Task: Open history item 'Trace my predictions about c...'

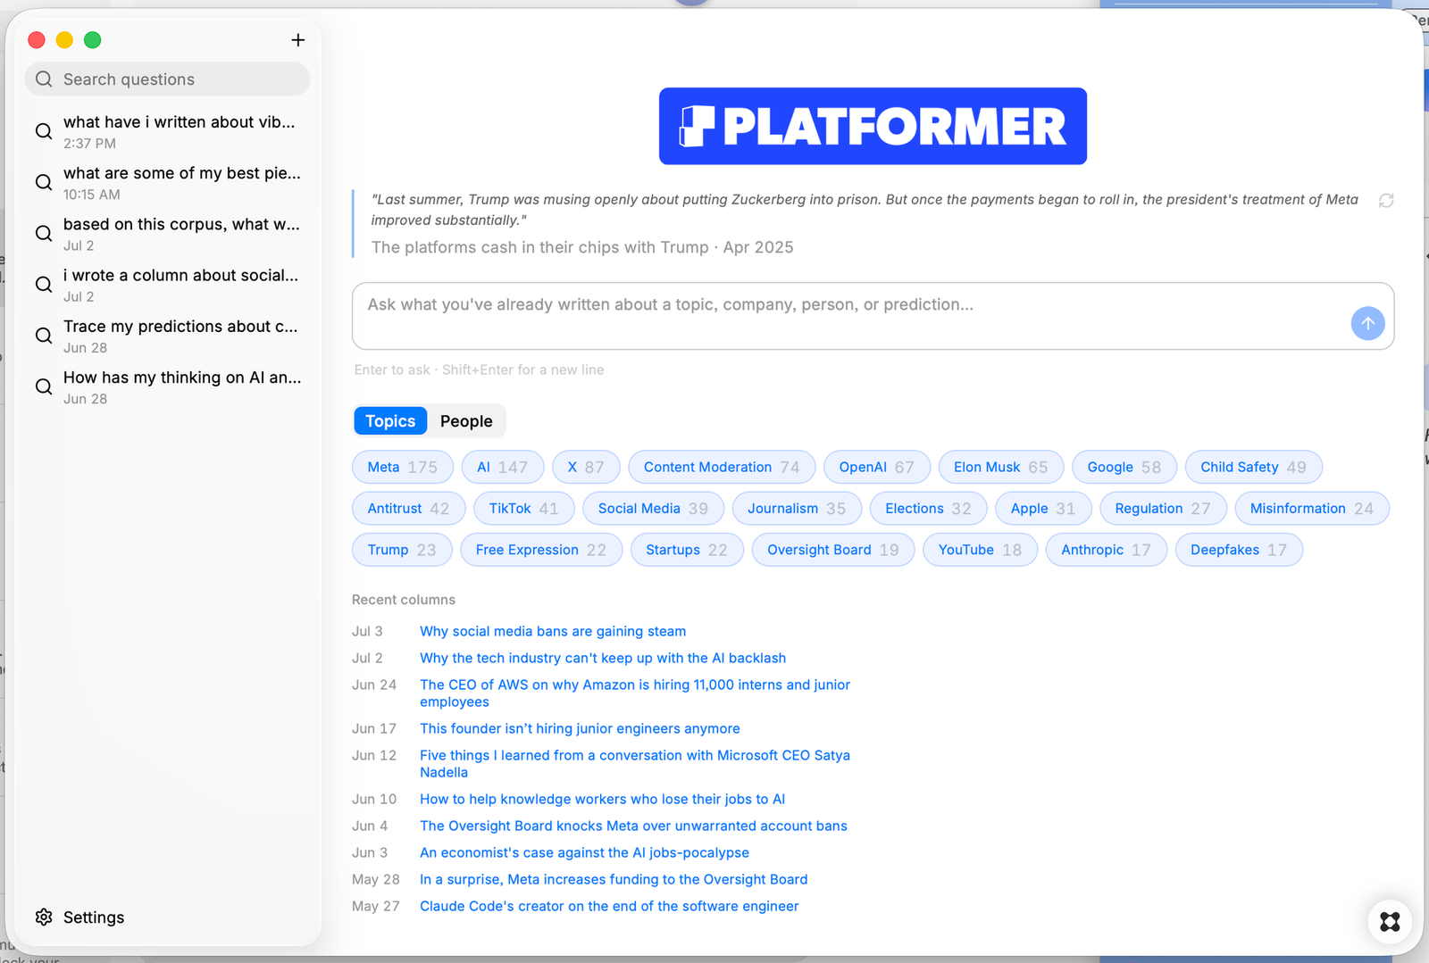Action: (x=167, y=336)
